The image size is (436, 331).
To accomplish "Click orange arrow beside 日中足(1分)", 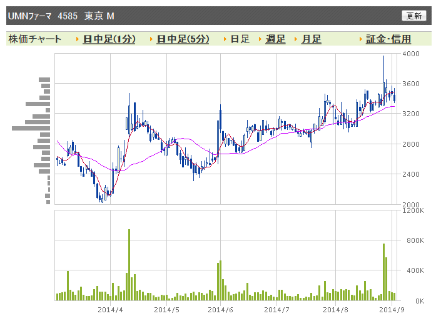I will (x=78, y=39).
